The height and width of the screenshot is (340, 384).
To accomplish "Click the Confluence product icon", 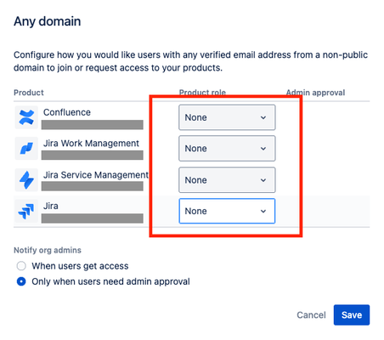I will [26, 117].
